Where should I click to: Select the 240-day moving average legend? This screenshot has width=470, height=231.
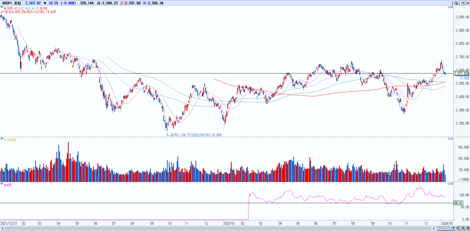coord(44,8)
